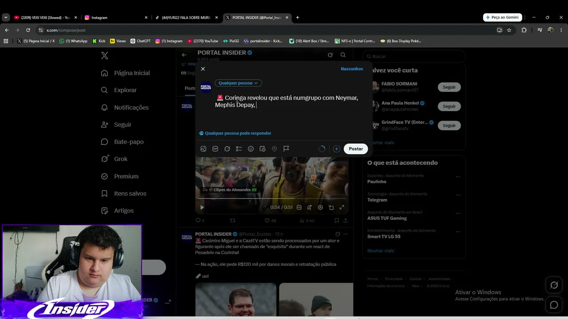
Task: Follow Ana Paula Henkel
Action: click(449, 106)
